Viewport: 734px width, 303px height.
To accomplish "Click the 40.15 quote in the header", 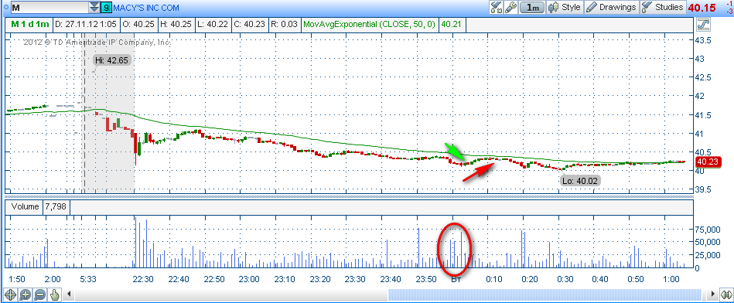I will point(702,8).
